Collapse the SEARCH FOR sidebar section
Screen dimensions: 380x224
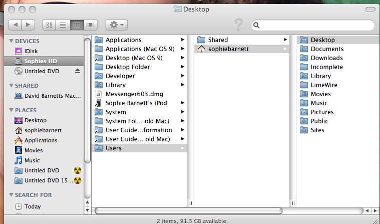tap(11, 194)
